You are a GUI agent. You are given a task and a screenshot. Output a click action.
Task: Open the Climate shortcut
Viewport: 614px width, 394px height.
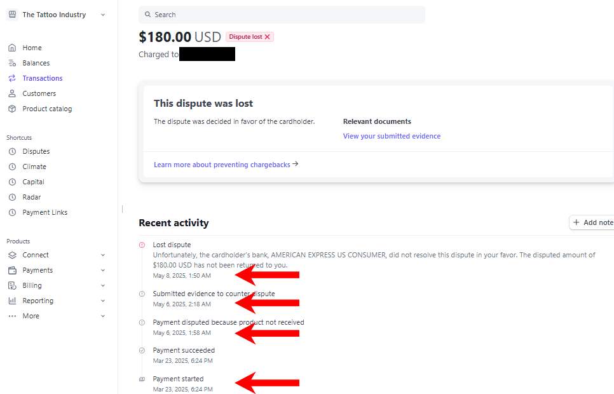pos(34,166)
